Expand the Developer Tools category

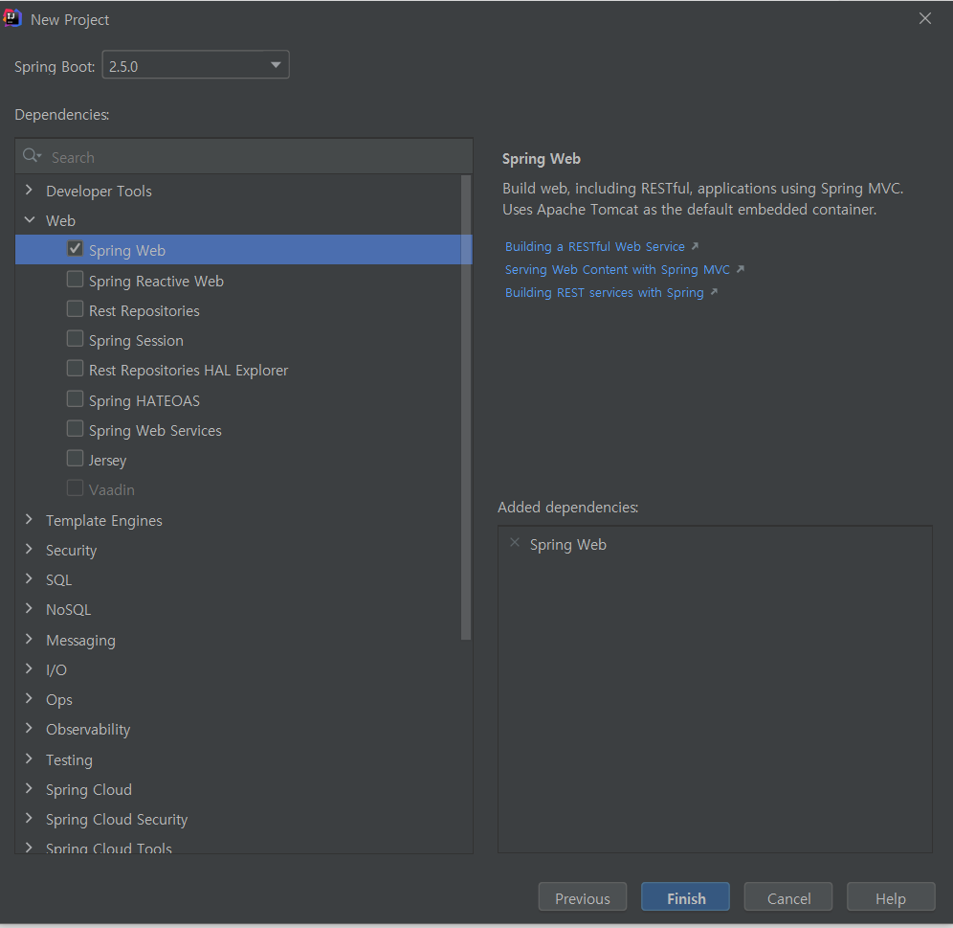pyautogui.click(x=29, y=190)
